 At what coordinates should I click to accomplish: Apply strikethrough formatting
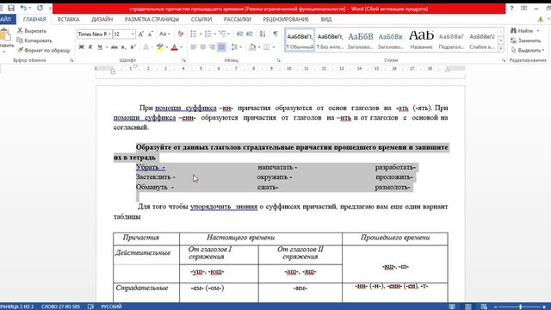(x=115, y=47)
